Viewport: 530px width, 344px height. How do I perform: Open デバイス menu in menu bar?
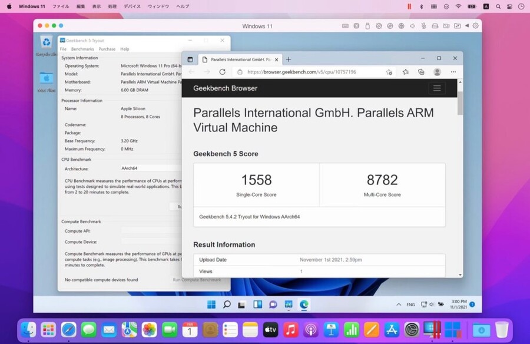(x=132, y=6)
